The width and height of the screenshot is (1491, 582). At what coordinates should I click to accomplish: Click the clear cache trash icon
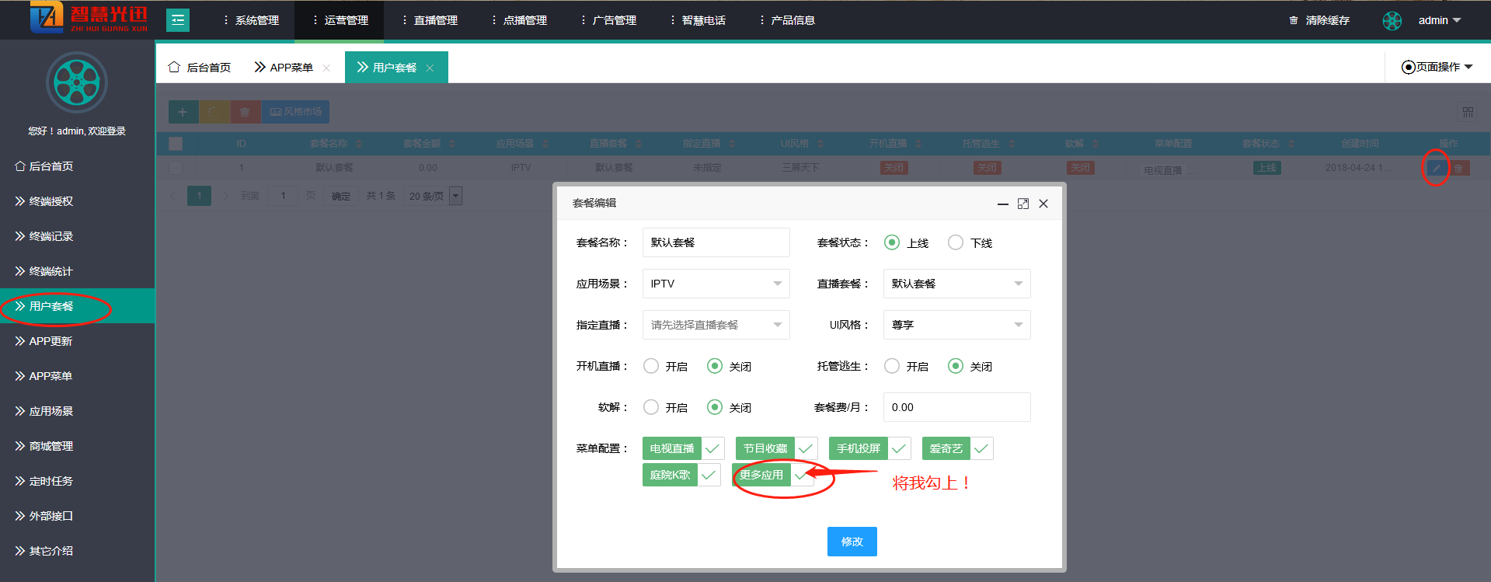click(1293, 20)
